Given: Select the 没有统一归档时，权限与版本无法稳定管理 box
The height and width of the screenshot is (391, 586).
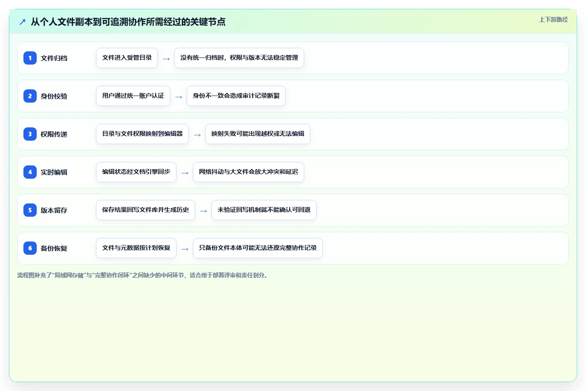Looking at the screenshot, I should (239, 58).
